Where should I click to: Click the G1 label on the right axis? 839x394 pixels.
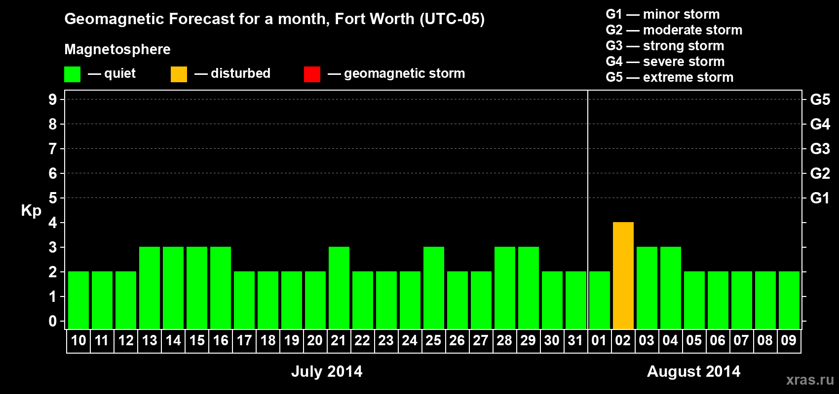820,198
